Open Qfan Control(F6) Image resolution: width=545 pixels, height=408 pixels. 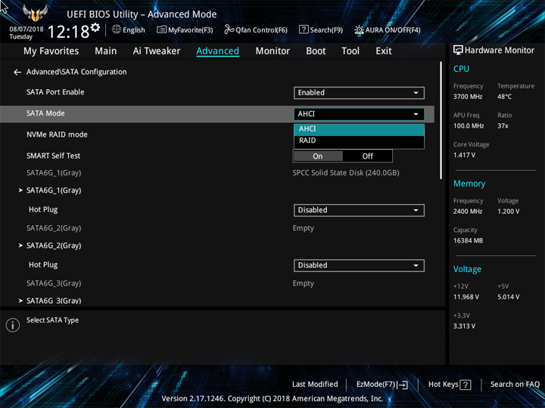tap(256, 29)
